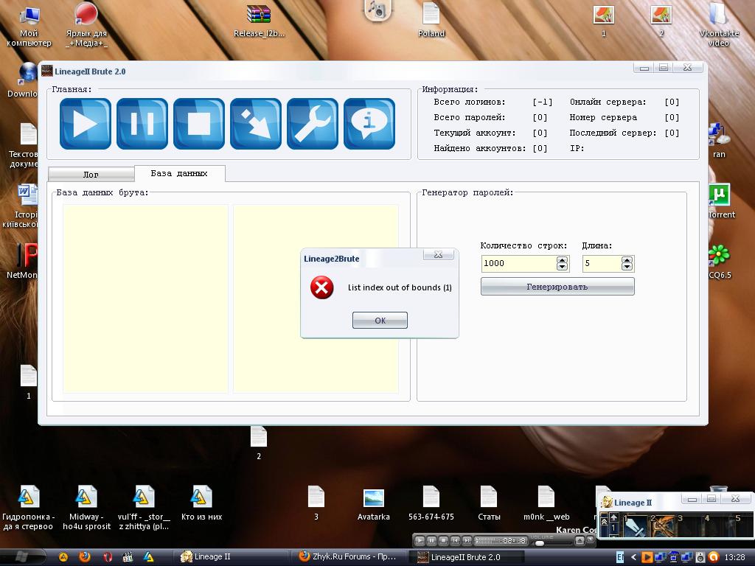The height and width of the screenshot is (566, 755).
Task: Increase Количество строк with up arrow
Action: [562, 259]
